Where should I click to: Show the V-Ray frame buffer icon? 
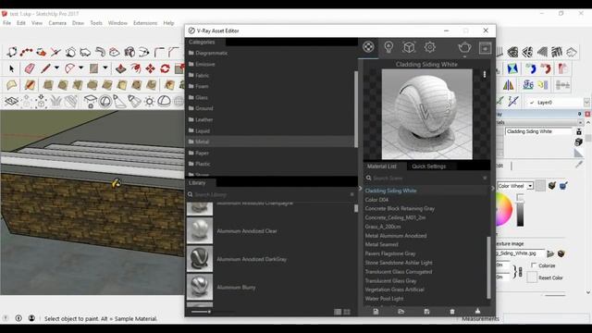tap(485, 48)
